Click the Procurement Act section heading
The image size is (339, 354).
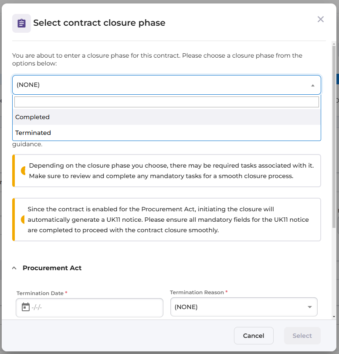(52, 268)
